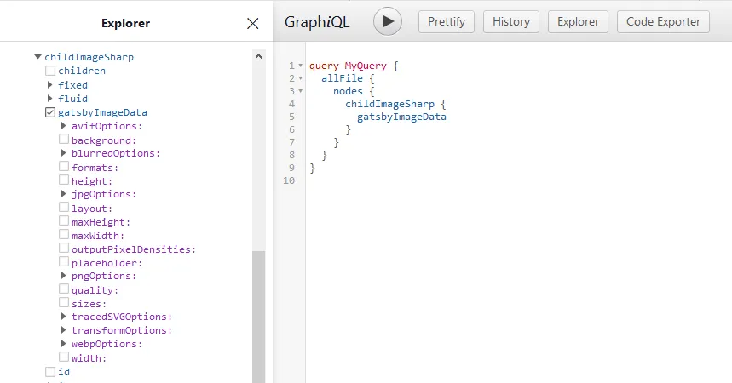The image size is (732, 383).
Task: Check the id field checkbox
Action: (50, 372)
